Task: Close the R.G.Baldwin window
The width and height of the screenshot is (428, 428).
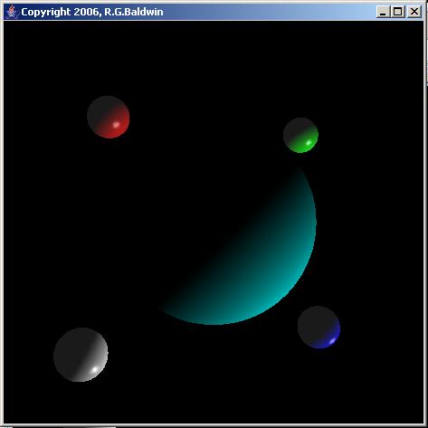Action: (x=414, y=12)
